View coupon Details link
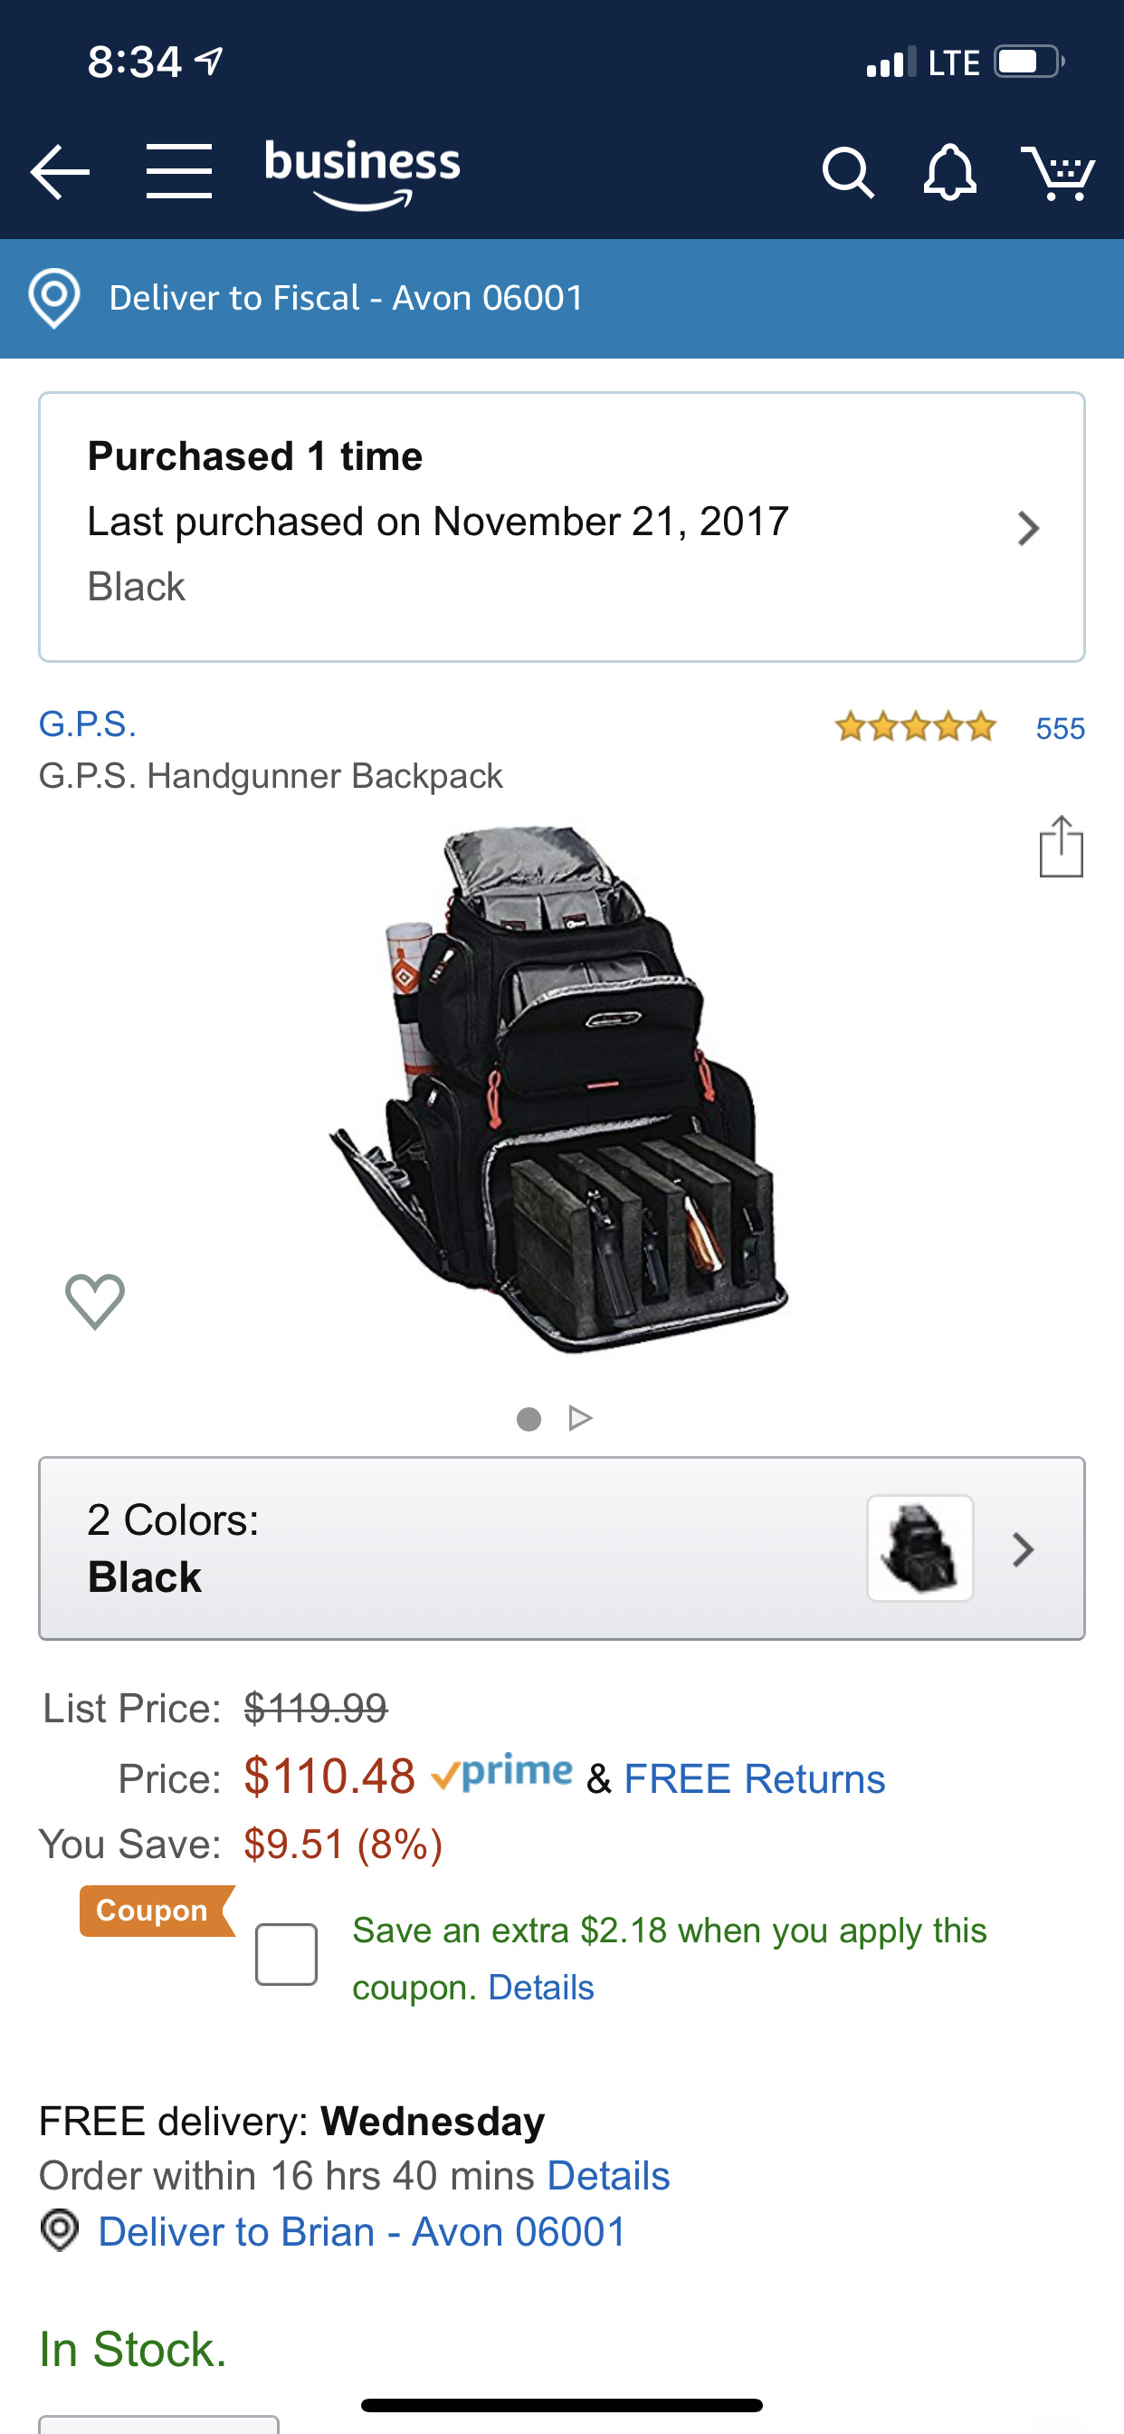 click(541, 1988)
